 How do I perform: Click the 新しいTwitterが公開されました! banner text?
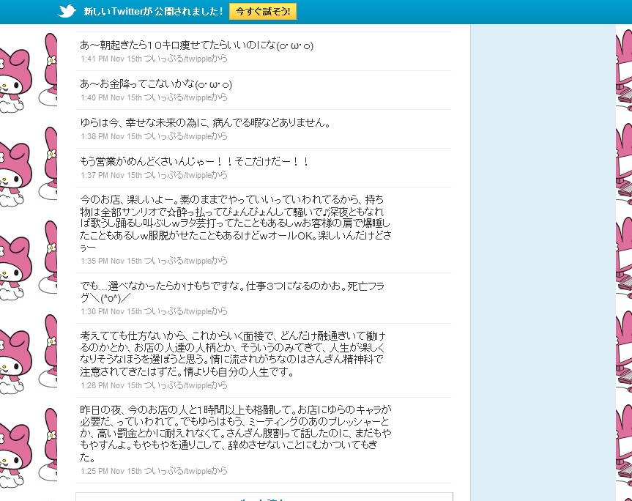(x=153, y=11)
